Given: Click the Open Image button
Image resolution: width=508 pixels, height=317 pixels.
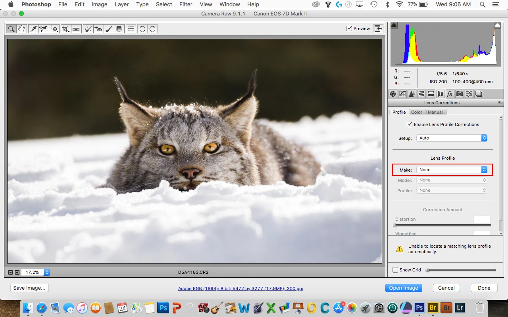Looking at the screenshot, I should pos(403,288).
